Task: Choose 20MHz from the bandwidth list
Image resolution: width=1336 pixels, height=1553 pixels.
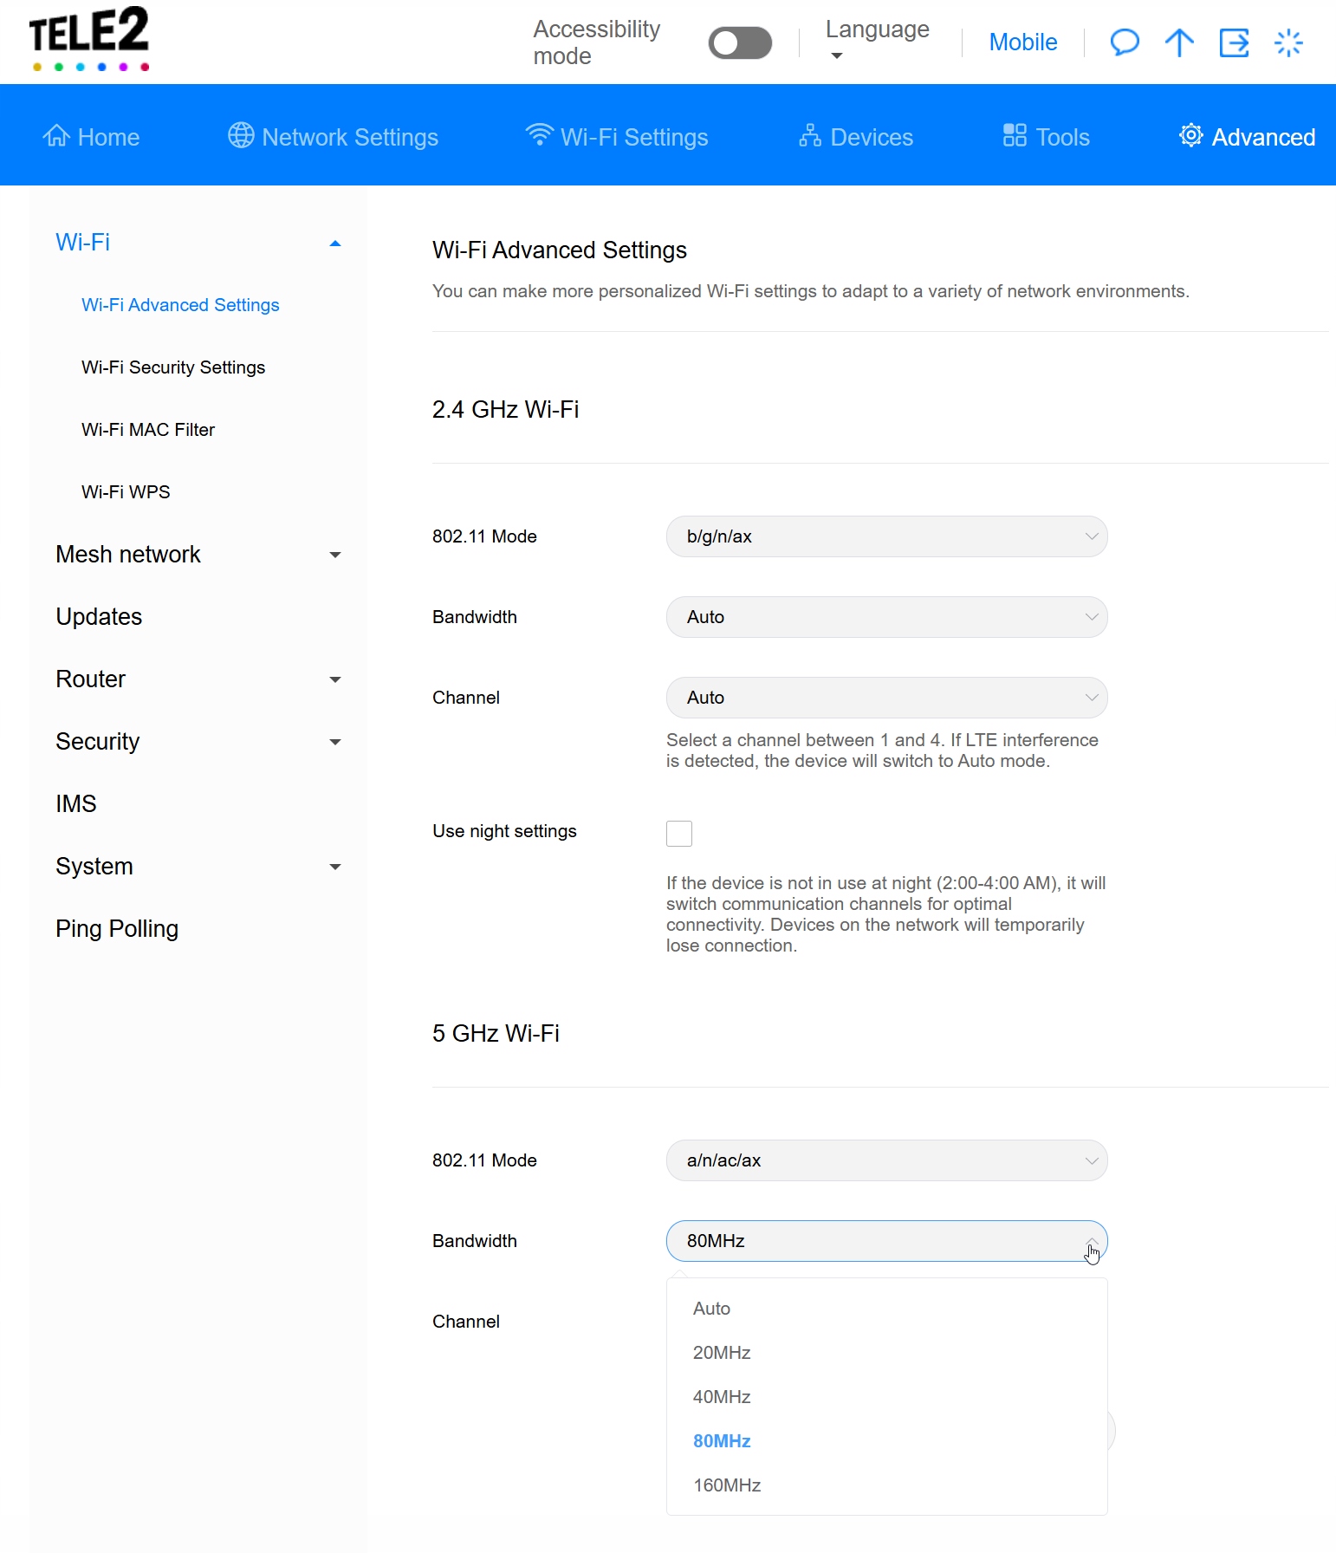Action: (x=722, y=1353)
